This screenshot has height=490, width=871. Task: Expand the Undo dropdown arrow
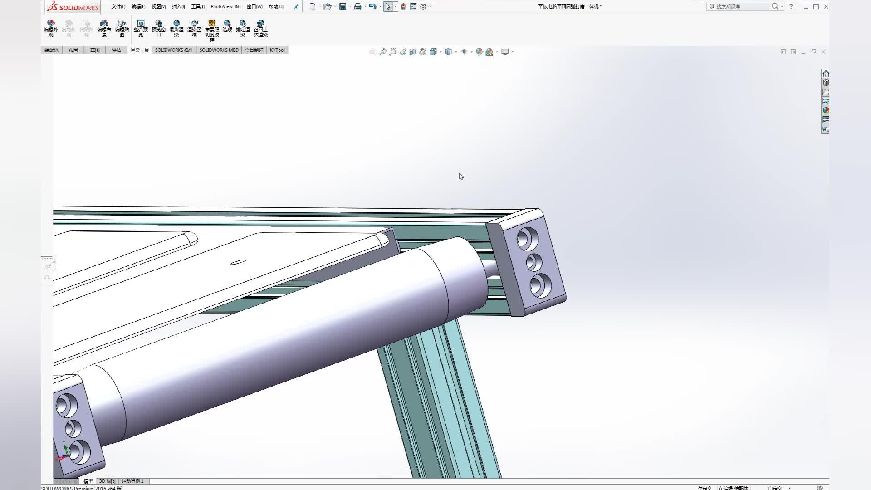pos(380,6)
